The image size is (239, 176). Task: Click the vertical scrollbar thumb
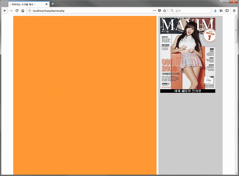pos(236,30)
